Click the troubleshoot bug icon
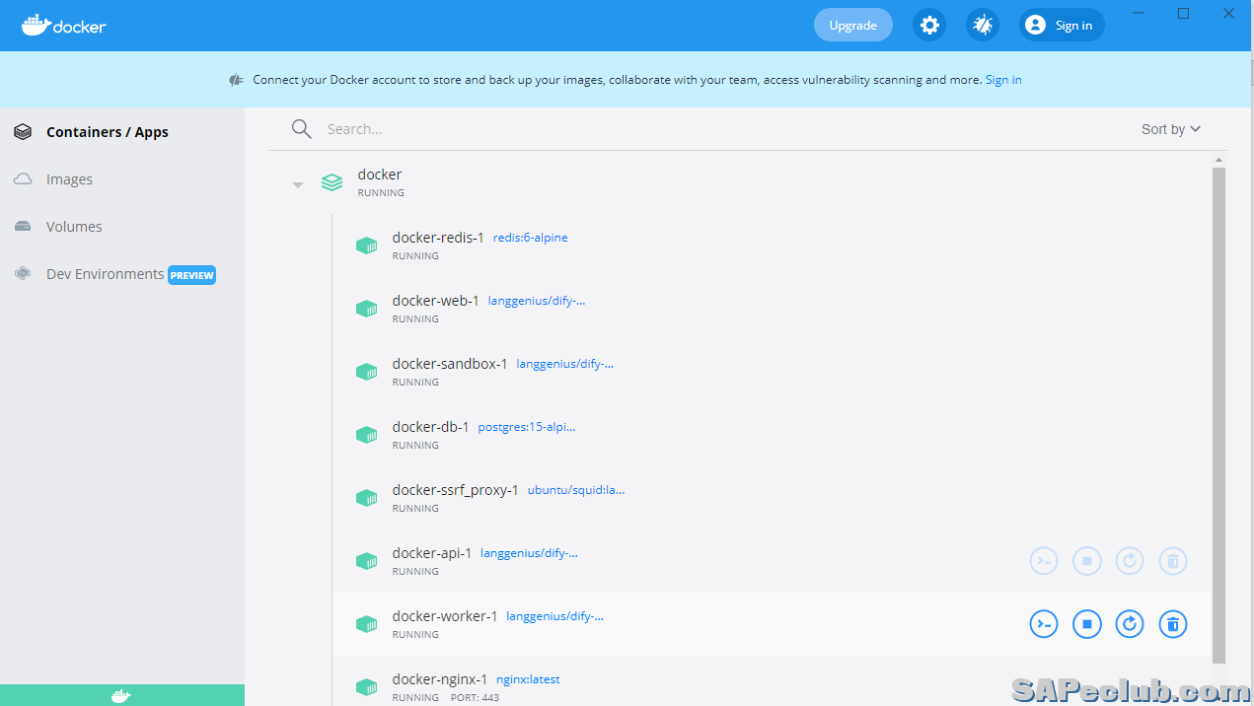This screenshot has height=706, width=1254. pos(983,26)
